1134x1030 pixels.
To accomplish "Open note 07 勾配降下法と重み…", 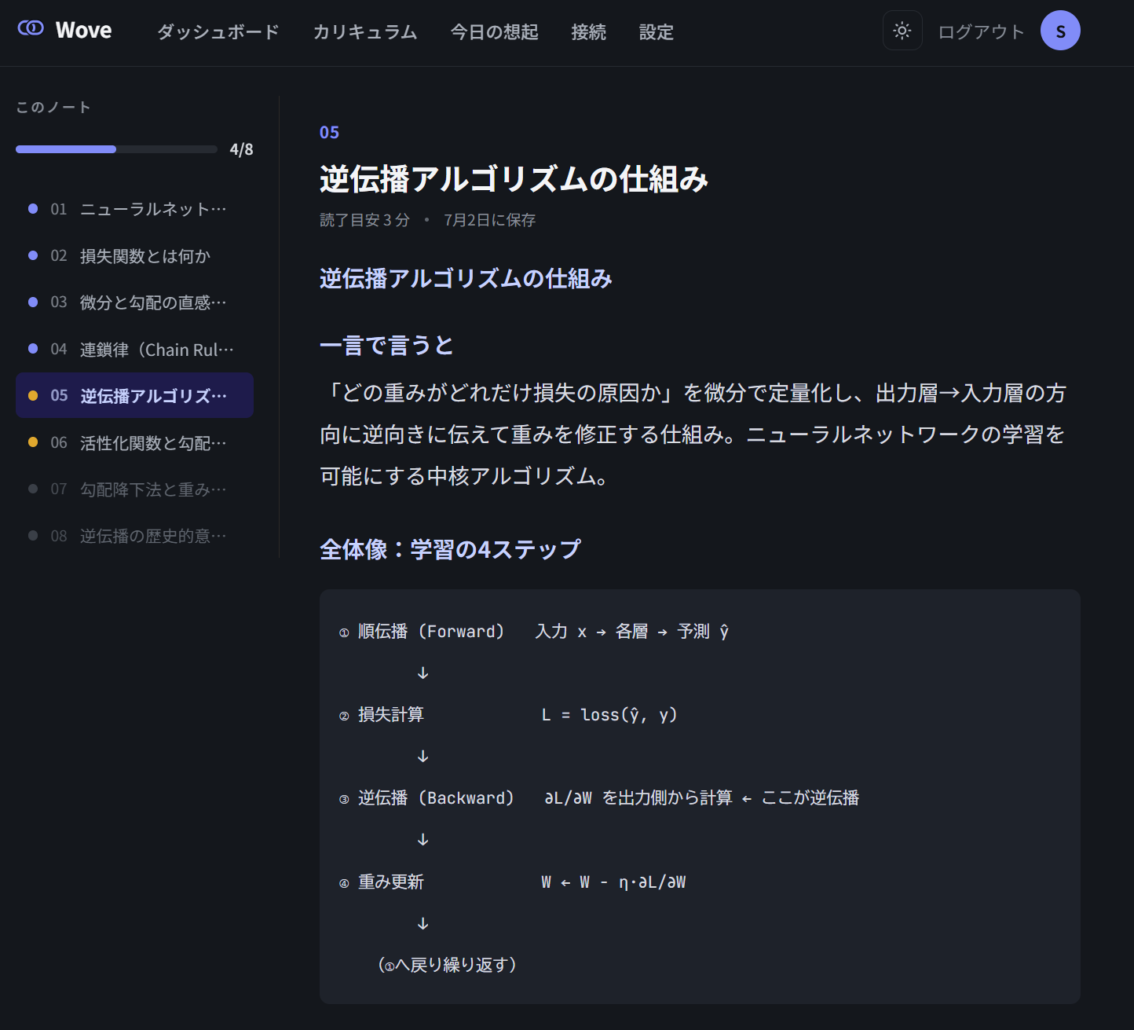I will 134,489.
